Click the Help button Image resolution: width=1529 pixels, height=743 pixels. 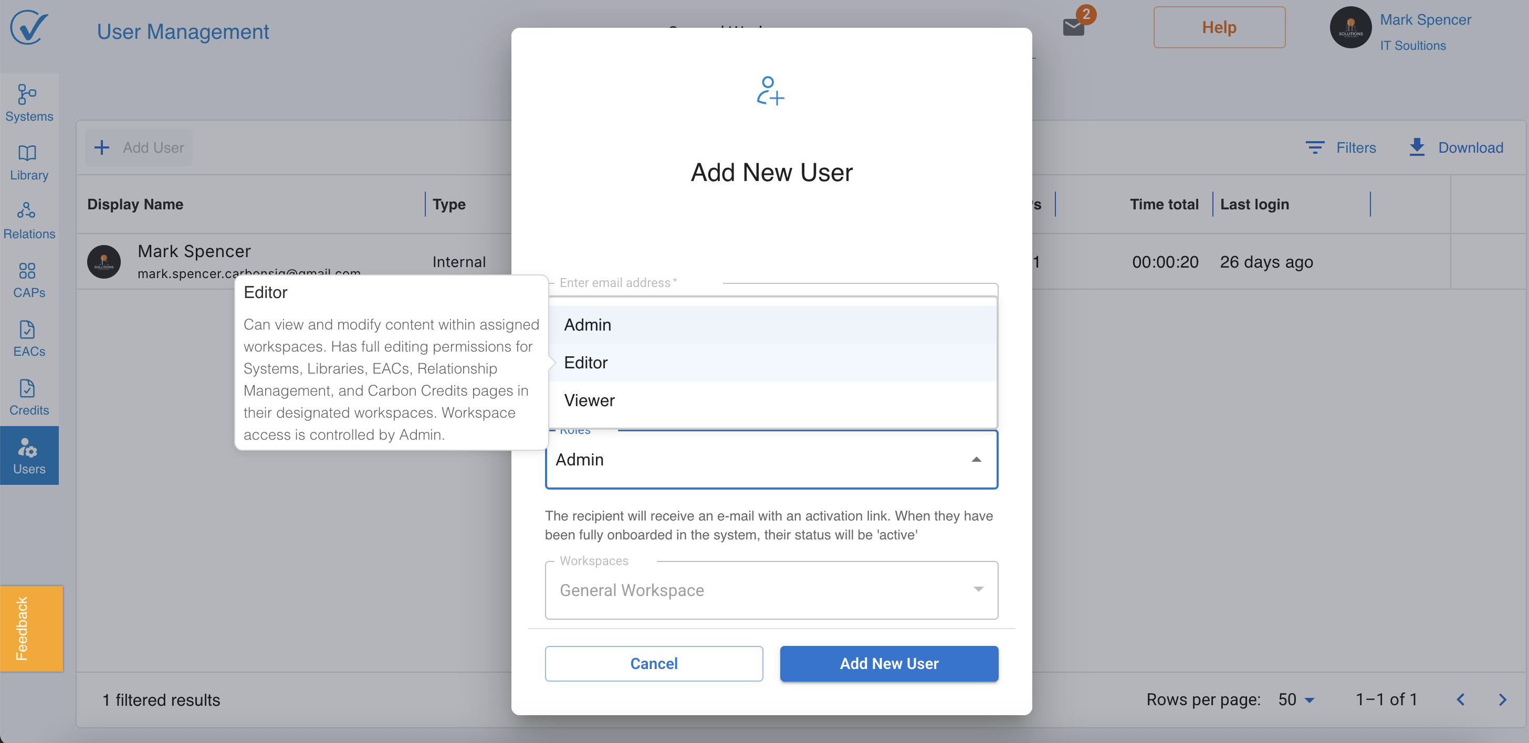[1219, 27]
